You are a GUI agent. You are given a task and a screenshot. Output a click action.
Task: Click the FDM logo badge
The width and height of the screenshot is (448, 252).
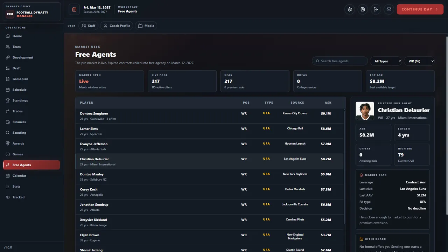click(x=10, y=14)
